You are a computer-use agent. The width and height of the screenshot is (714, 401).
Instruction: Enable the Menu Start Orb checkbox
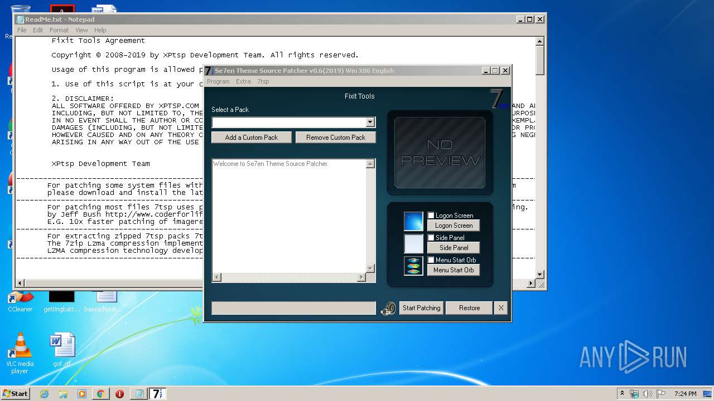pos(431,260)
